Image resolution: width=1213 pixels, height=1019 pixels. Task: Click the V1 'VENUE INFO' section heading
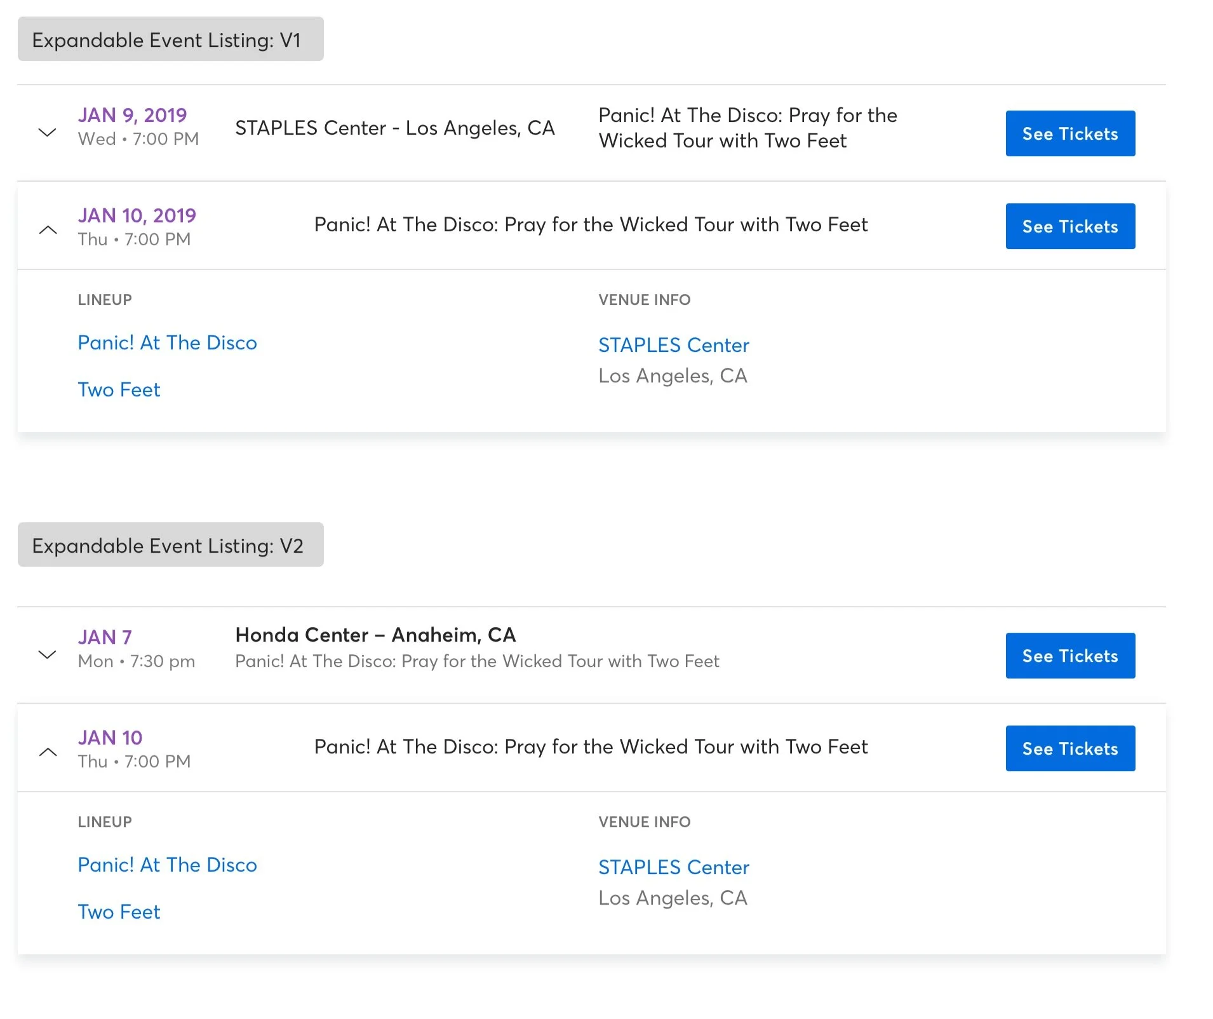(x=645, y=300)
